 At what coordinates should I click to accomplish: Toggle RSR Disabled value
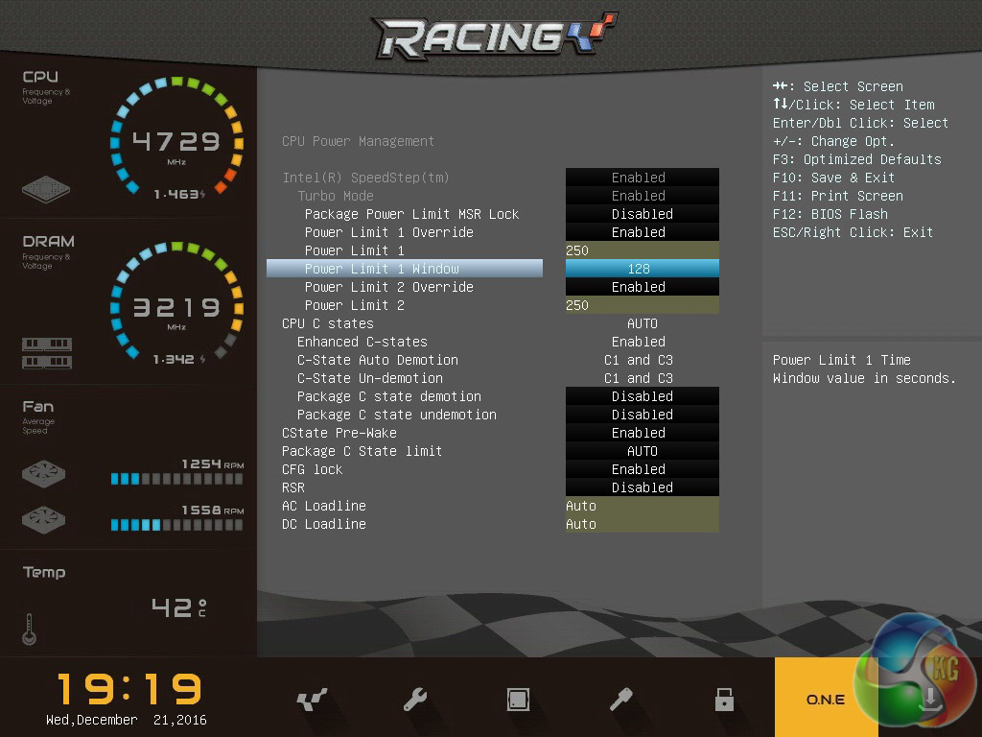coord(642,487)
